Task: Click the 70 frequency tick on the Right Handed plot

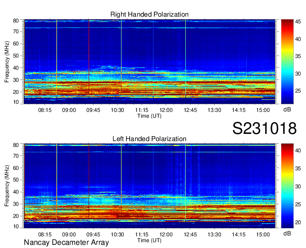Action: (16, 31)
